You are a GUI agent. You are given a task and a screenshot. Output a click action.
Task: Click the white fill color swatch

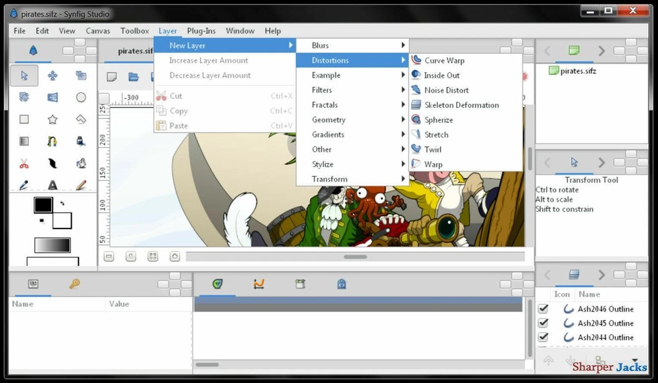[62, 221]
